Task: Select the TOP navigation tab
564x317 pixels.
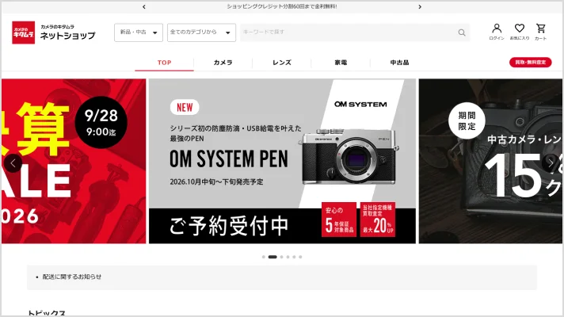Action: (165, 63)
